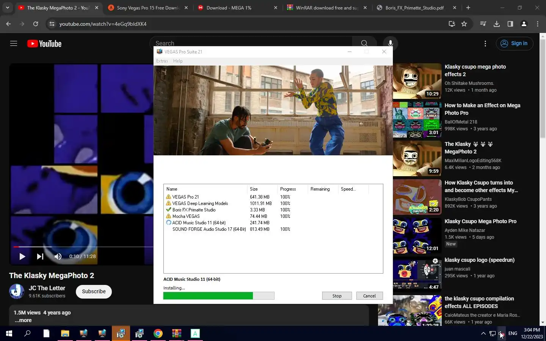The height and width of the screenshot is (341, 546).
Task: Click the YouTube logo
Action: coord(44,44)
